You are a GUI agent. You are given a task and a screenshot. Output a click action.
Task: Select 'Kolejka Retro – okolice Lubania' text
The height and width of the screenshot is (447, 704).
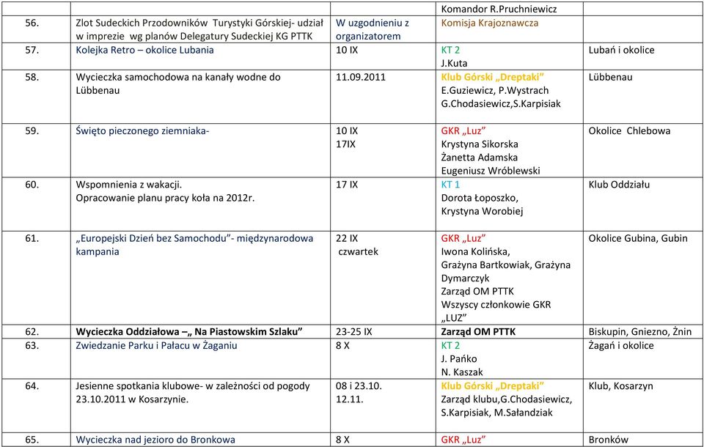coord(144,50)
